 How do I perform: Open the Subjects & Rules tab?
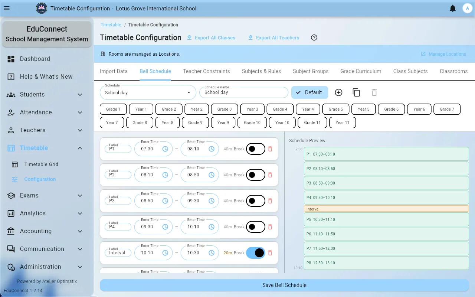[x=261, y=71]
